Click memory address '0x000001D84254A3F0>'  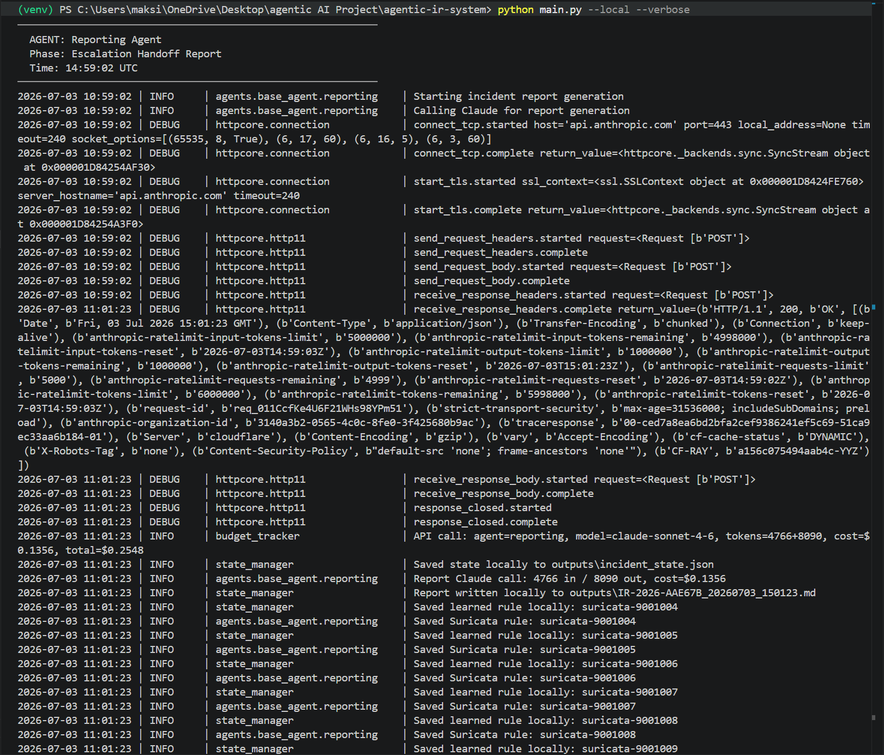87,224
